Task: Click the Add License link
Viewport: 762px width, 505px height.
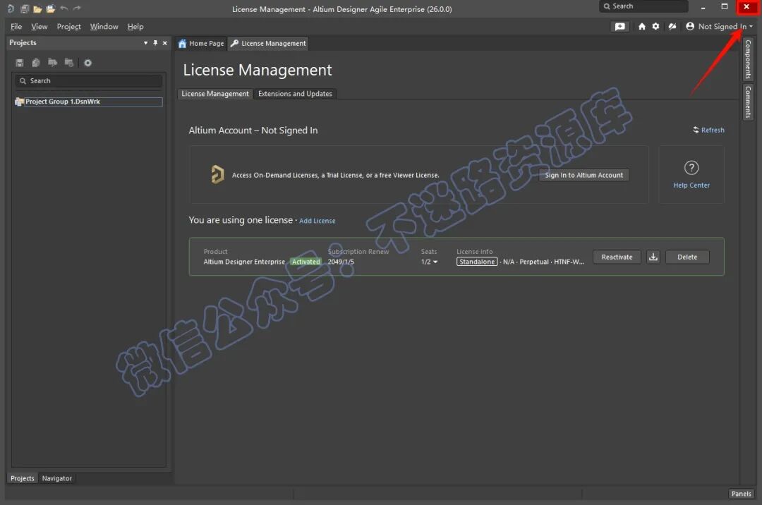Action: 317,221
